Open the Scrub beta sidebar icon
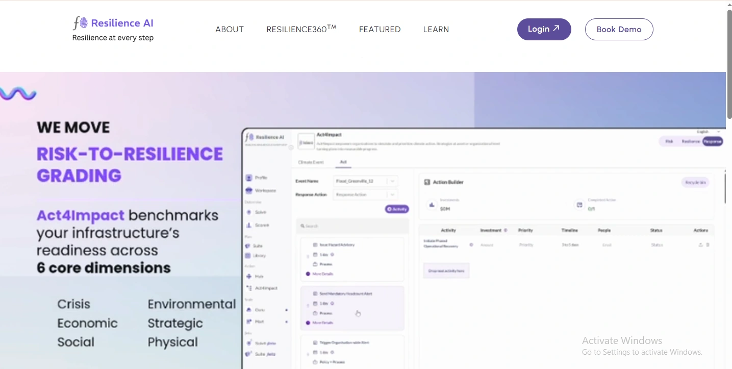Image resolution: width=732 pixels, height=369 pixels. 249,343
